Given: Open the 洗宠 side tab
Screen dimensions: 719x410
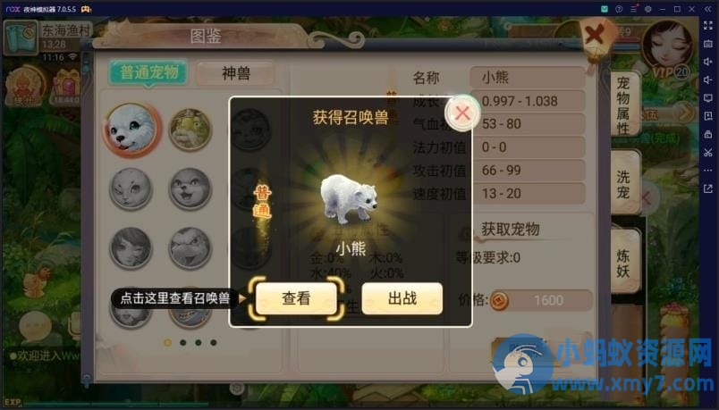Looking at the screenshot, I should coord(624,184).
